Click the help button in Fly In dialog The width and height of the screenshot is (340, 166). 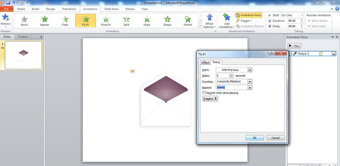pyautogui.click(x=271, y=53)
